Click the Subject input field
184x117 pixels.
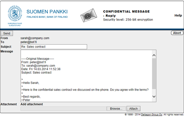(x=54, y=47)
